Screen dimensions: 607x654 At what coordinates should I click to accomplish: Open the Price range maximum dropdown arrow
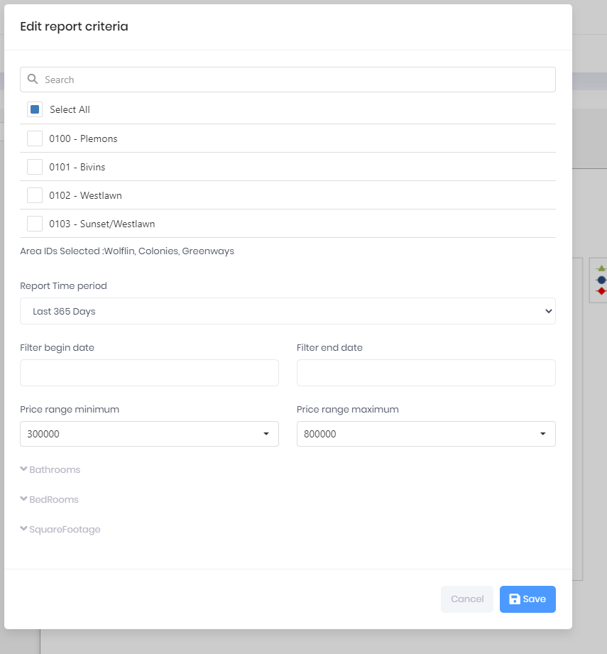click(543, 434)
